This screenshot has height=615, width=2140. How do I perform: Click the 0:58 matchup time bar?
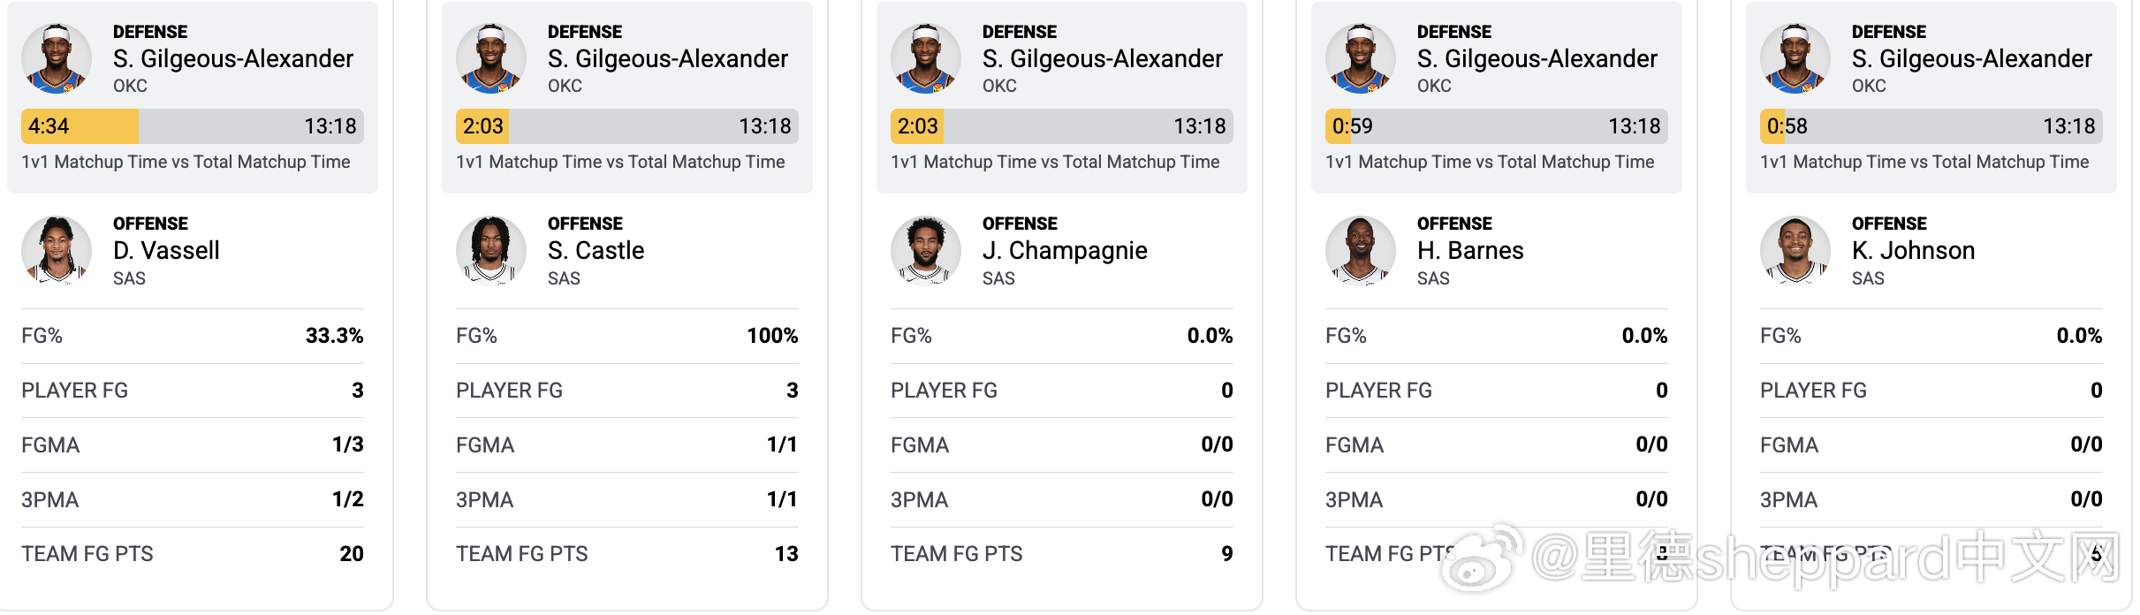[1931, 126]
